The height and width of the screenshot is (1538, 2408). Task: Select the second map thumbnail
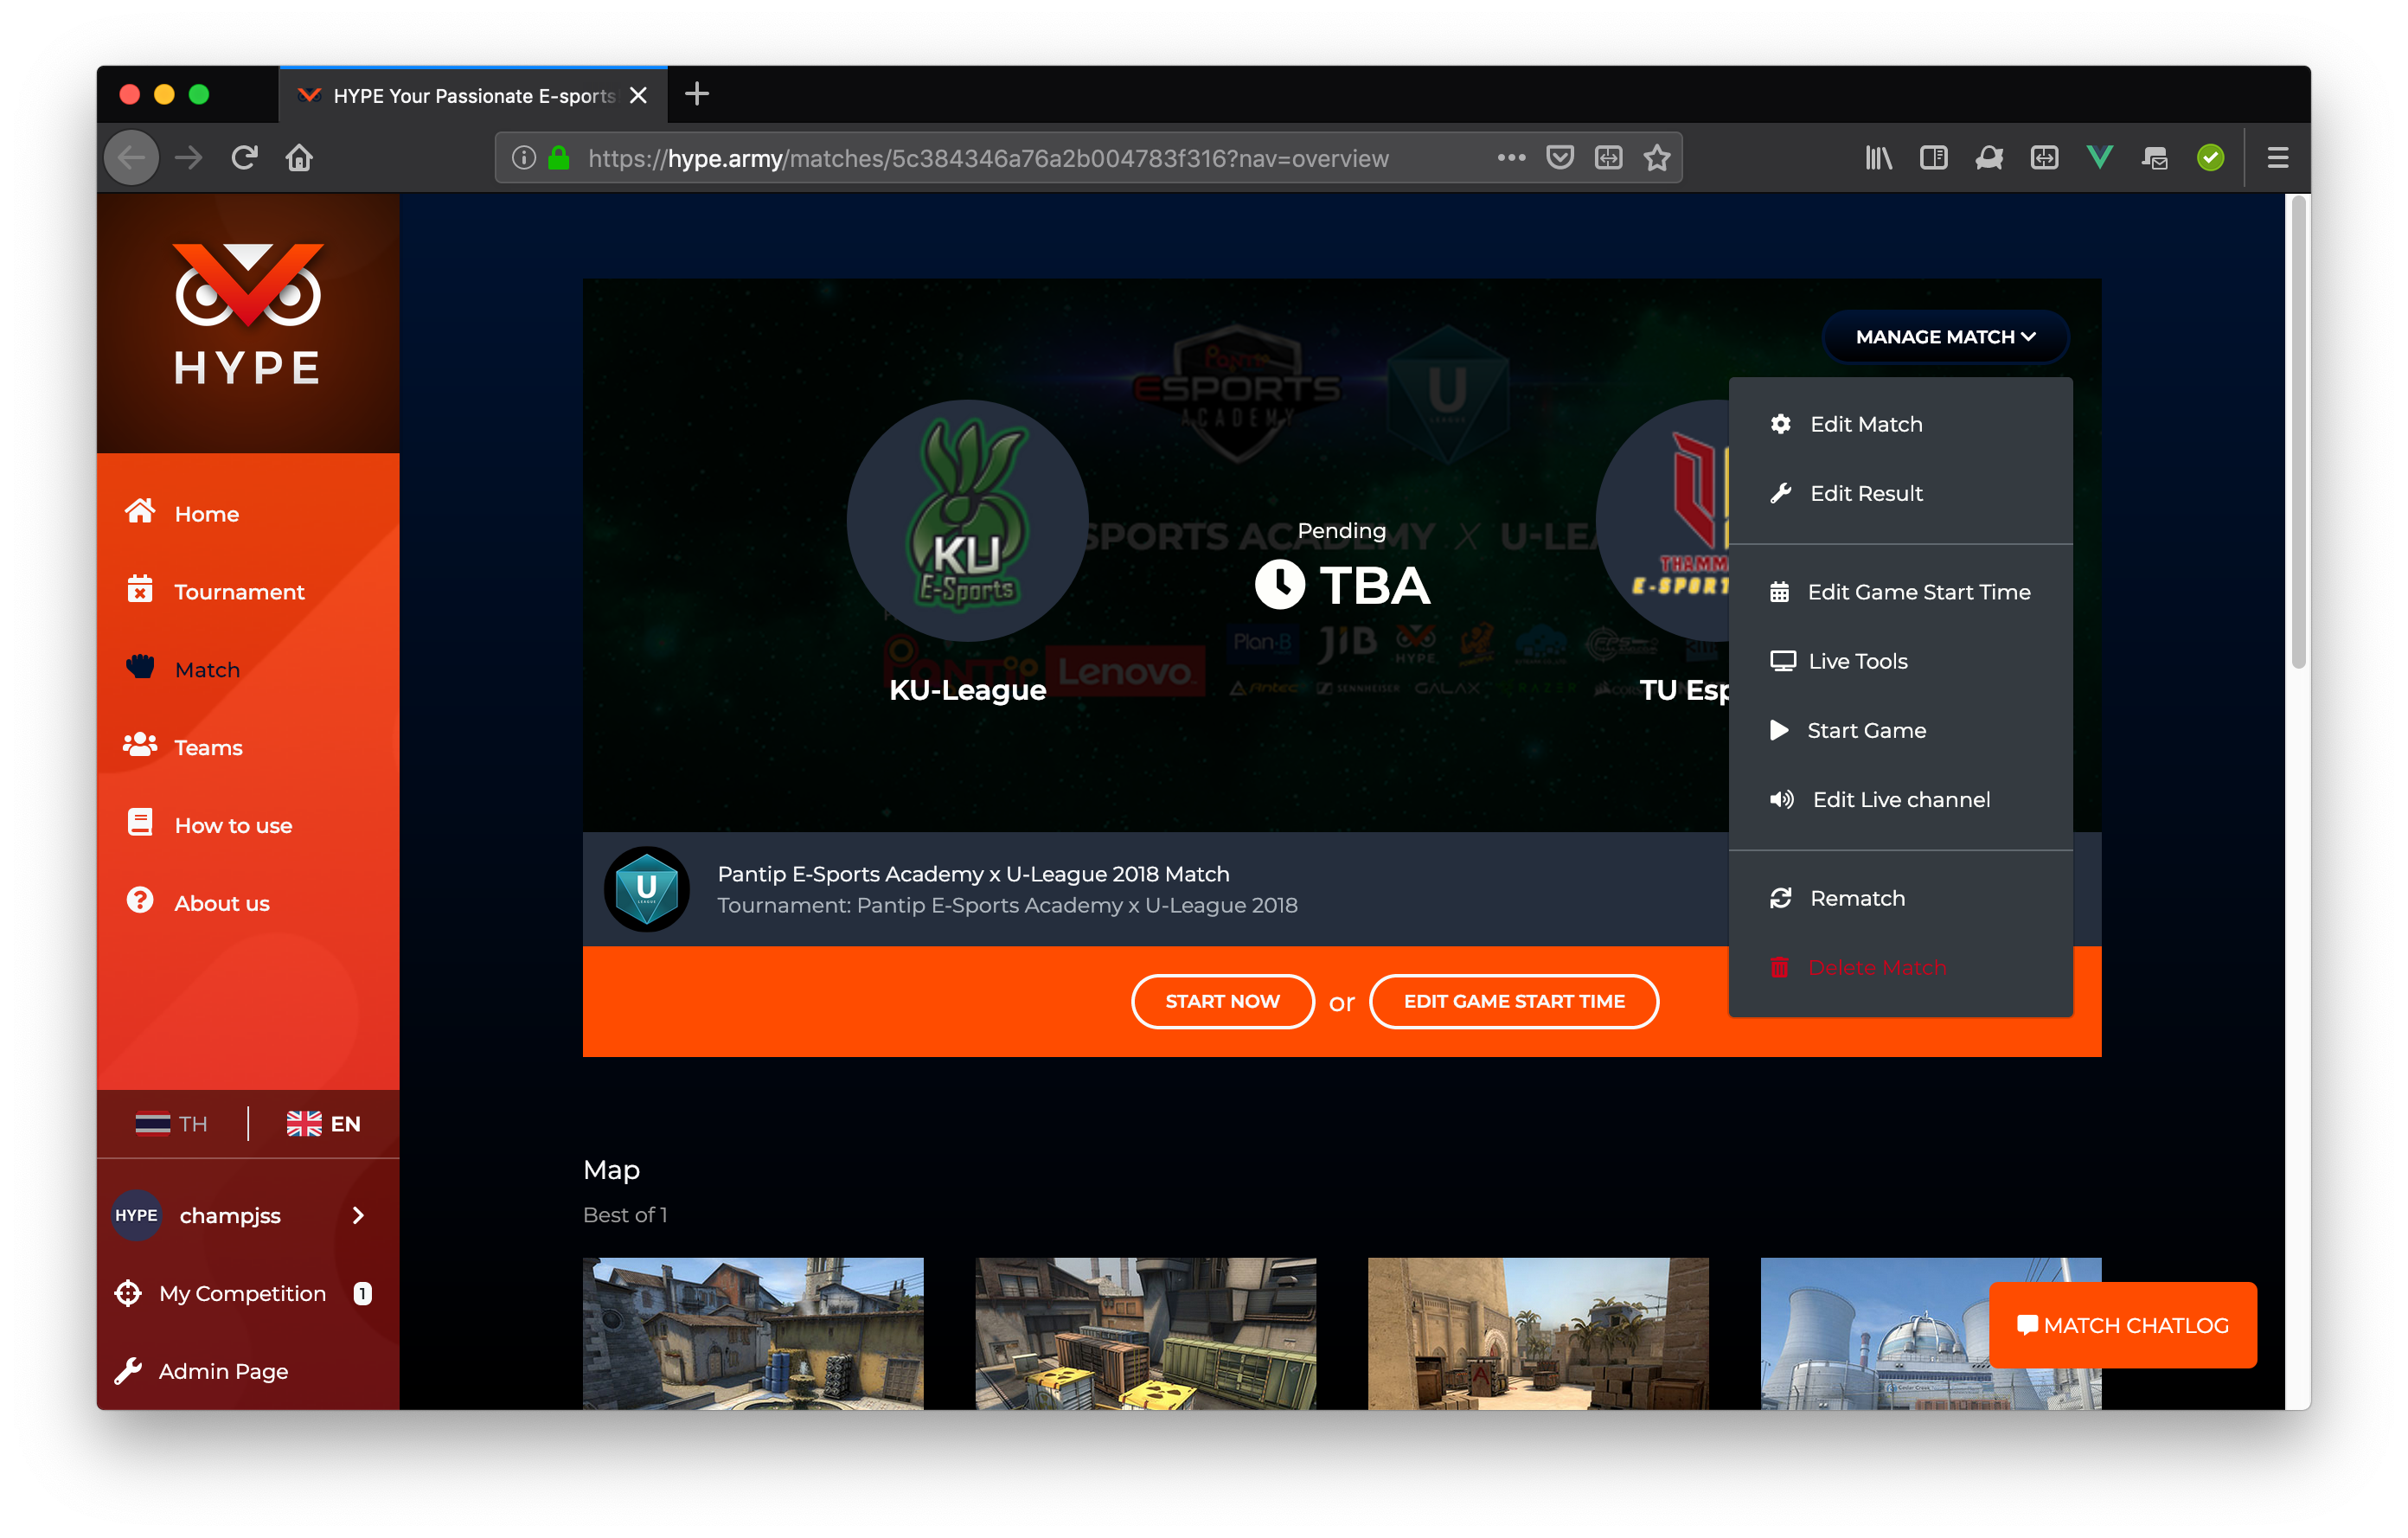pos(1146,1333)
